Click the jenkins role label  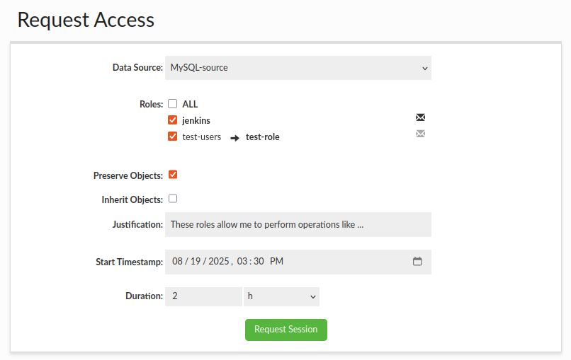pyautogui.click(x=196, y=121)
